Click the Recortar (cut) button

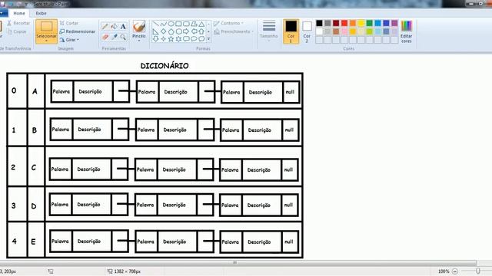pos(18,23)
